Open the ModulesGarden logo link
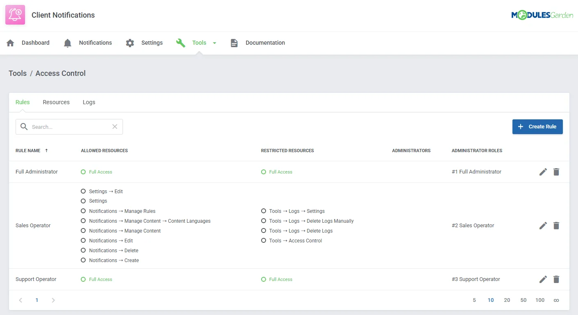 pyautogui.click(x=542, y=15)
